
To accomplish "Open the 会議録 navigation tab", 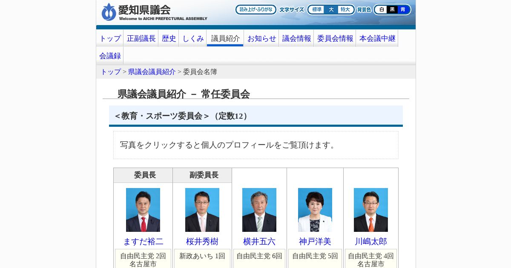I will pyautogui.click(x=110, y=56).
